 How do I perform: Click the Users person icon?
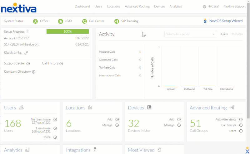coord(21,107)
